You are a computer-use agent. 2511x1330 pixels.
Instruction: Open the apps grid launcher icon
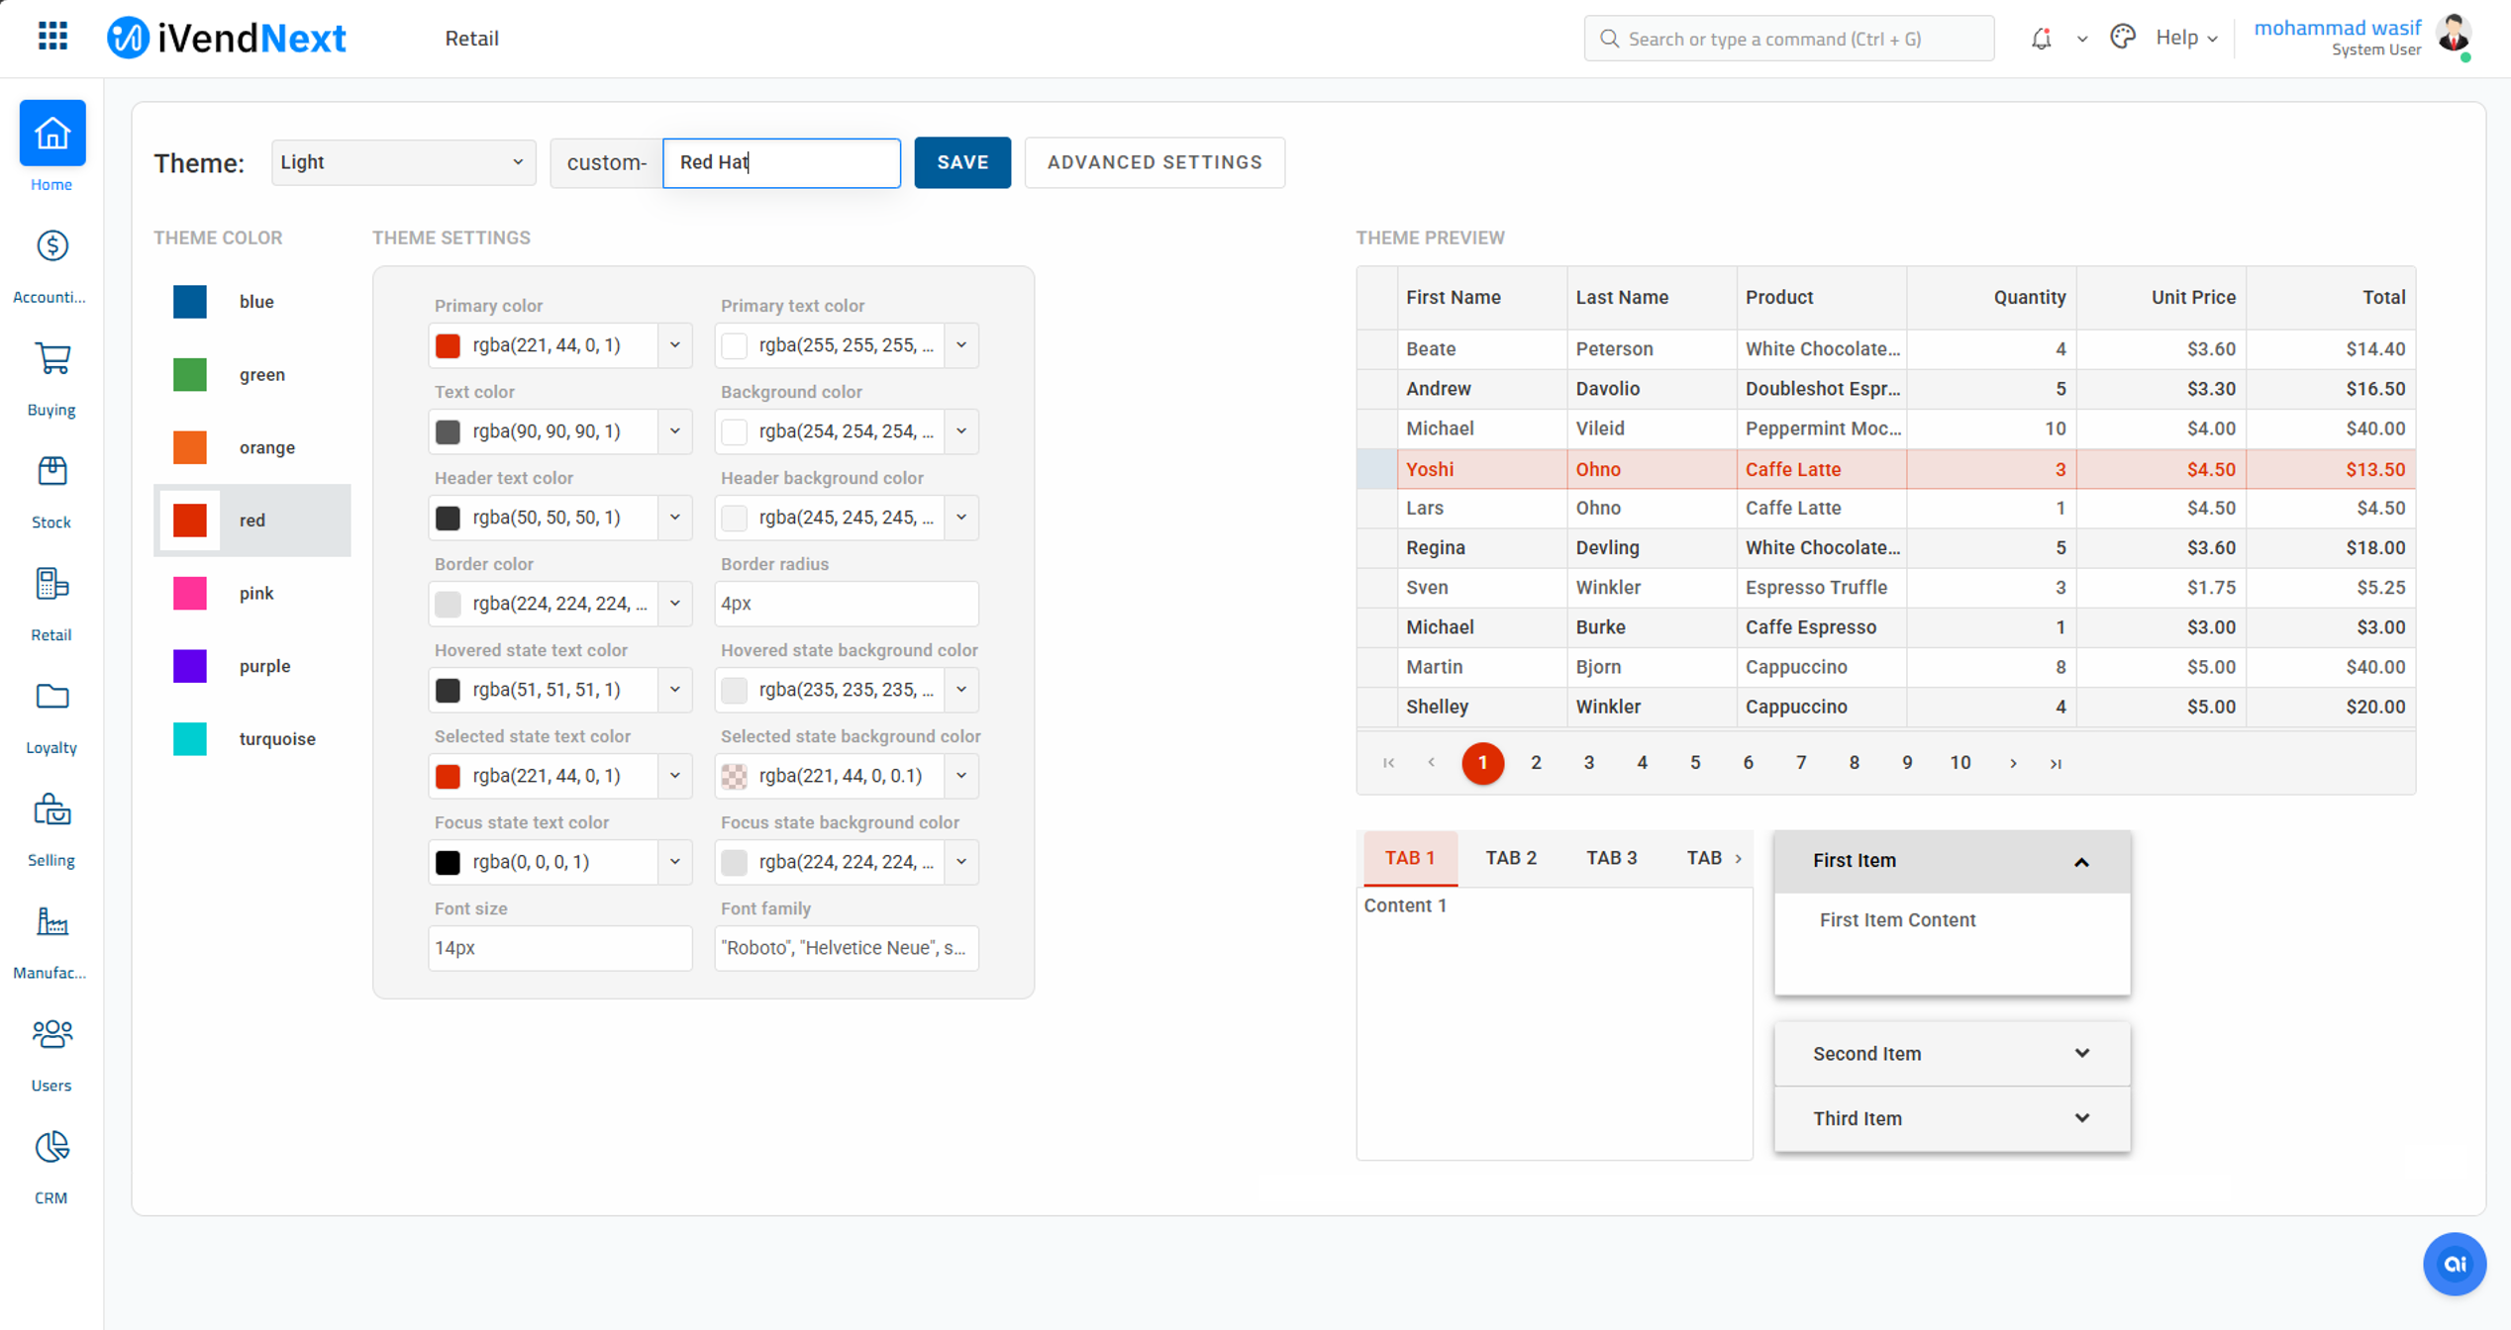(52, 38)
